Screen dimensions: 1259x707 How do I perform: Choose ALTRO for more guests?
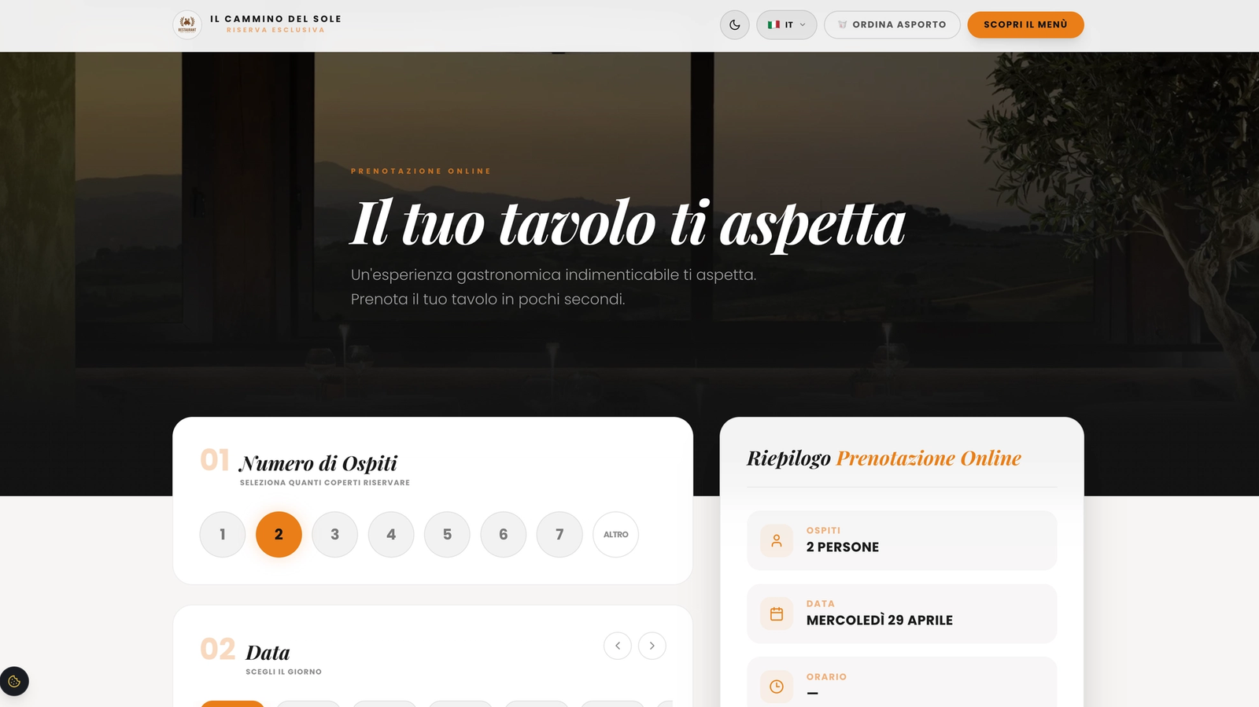[x=616, y=535]
